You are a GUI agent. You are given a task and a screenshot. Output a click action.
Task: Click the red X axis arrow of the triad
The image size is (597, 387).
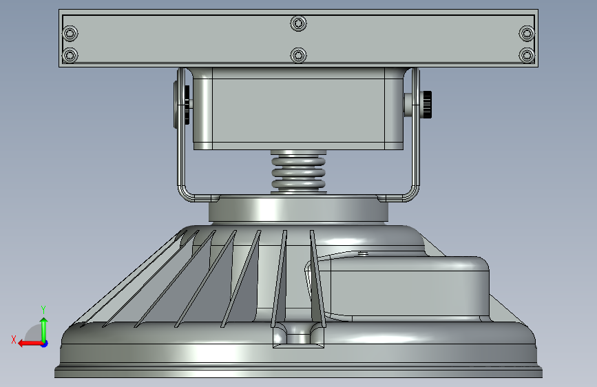[30, 344]
